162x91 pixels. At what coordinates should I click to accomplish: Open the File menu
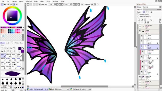coord(3,1)
